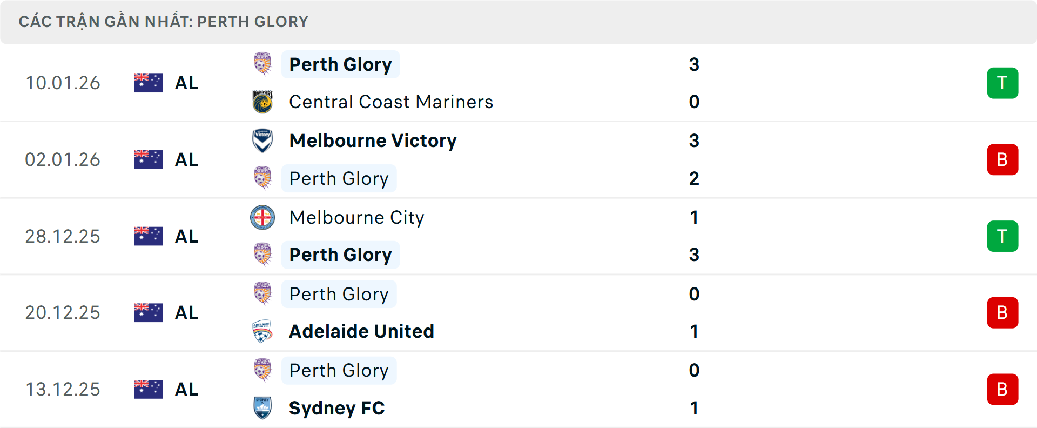Image resolution: width=1037 pixels, height=428 pixels.
Task: Expand the CÁC TRẬN GẦN NHẤT header
Action: click(164, 22)
